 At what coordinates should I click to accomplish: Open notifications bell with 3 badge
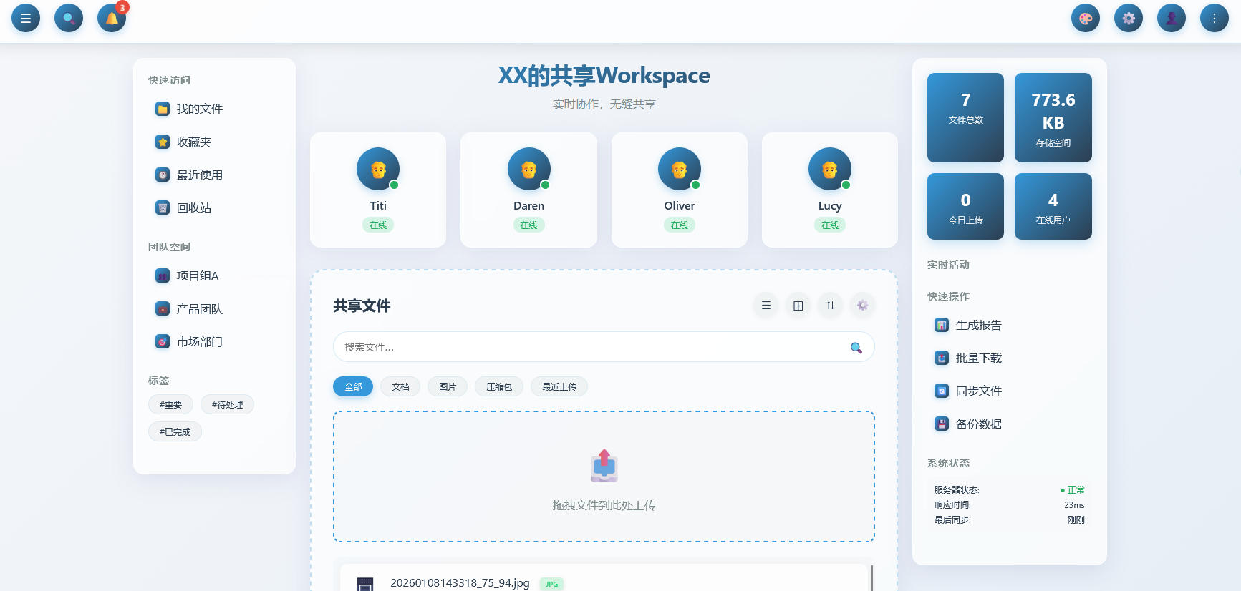point(112,18)
